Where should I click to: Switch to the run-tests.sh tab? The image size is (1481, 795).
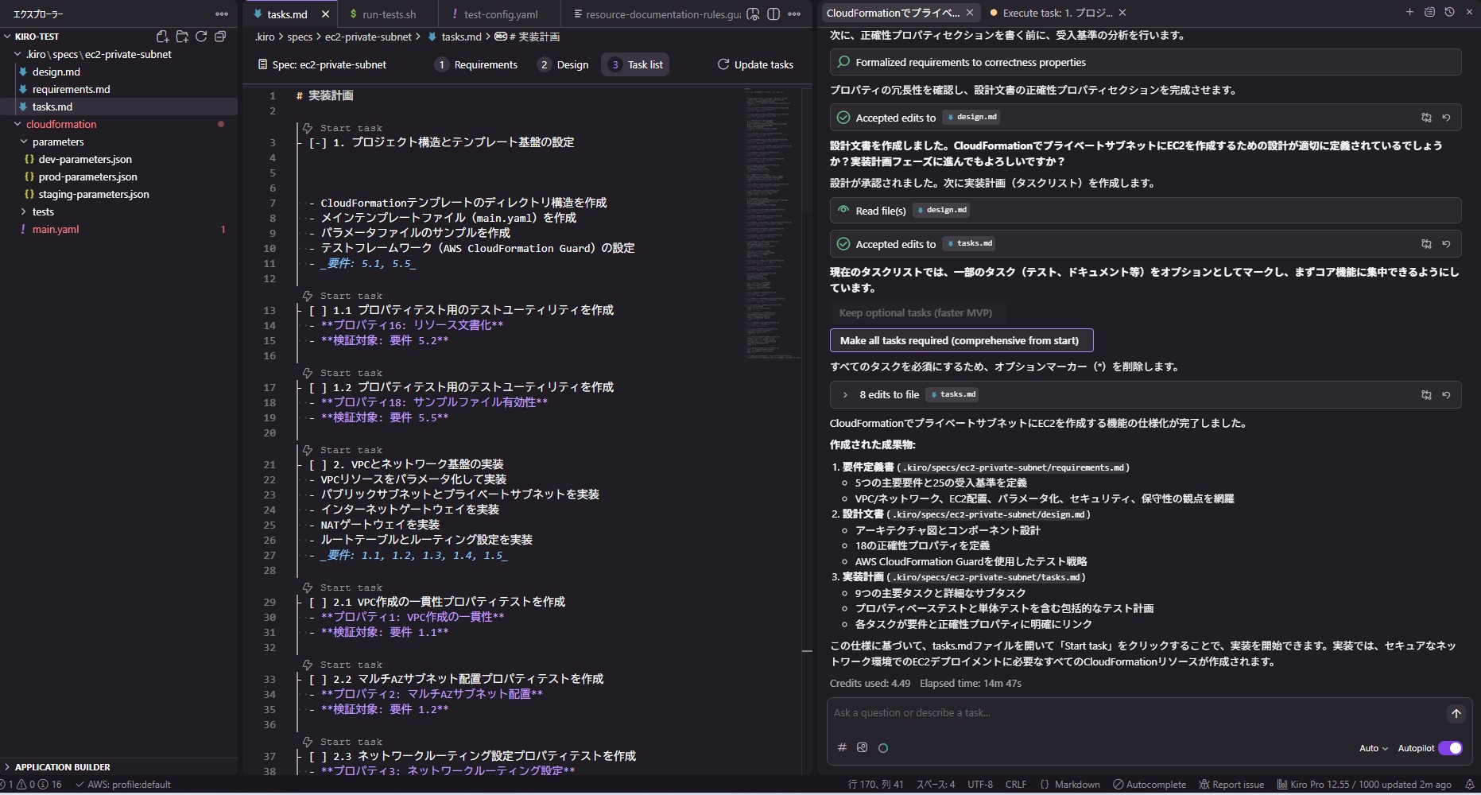coord(389,14)
